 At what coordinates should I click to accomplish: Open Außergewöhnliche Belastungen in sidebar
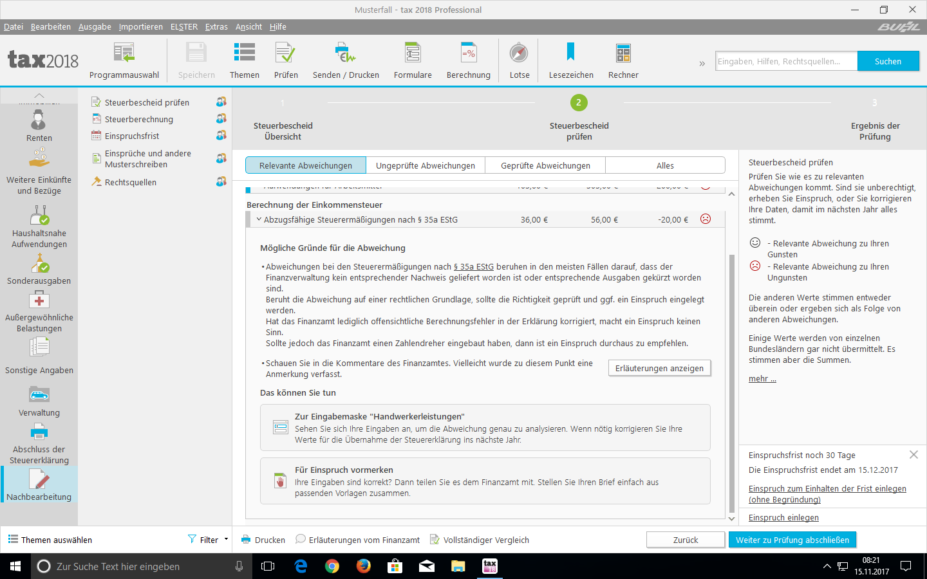[39, 311]
